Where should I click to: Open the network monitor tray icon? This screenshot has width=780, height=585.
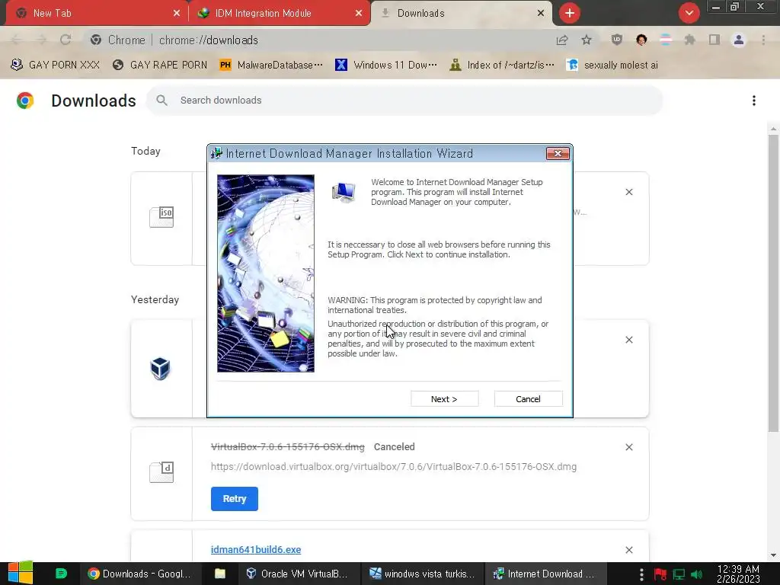point(679,574)
